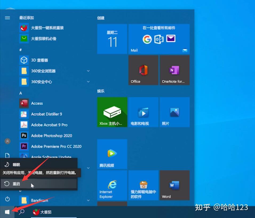Image resolution: width=255 pixels, height=218 pixels.
Task: Open the Bandicam folder
Action: tap(54, 200)
